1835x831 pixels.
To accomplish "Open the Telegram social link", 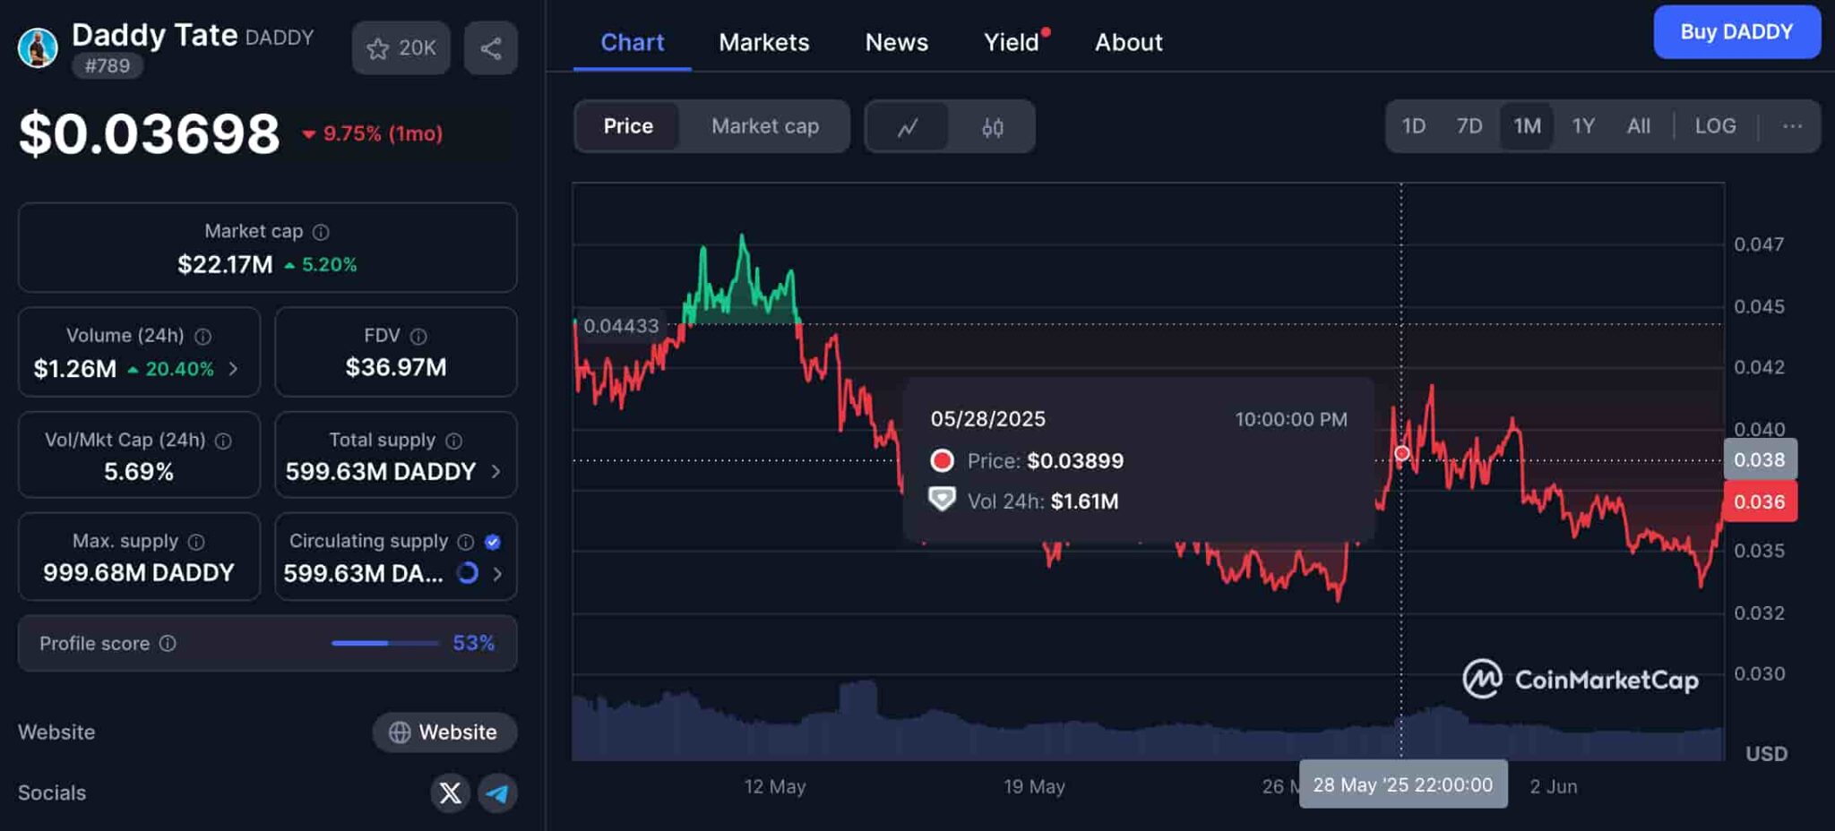I will pos(497,792).
